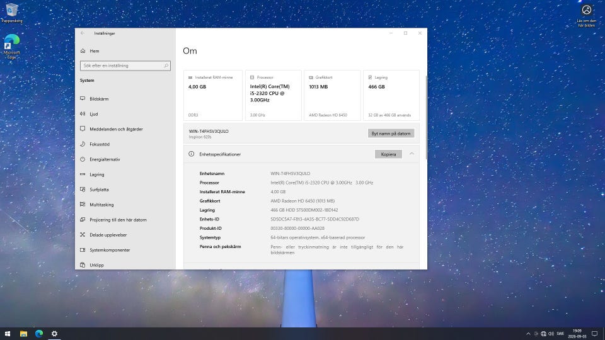The width and height of the screenshot is (605, 340).
Task: Open File Explorer from taskbar
Action: click(x=23, y=334)
